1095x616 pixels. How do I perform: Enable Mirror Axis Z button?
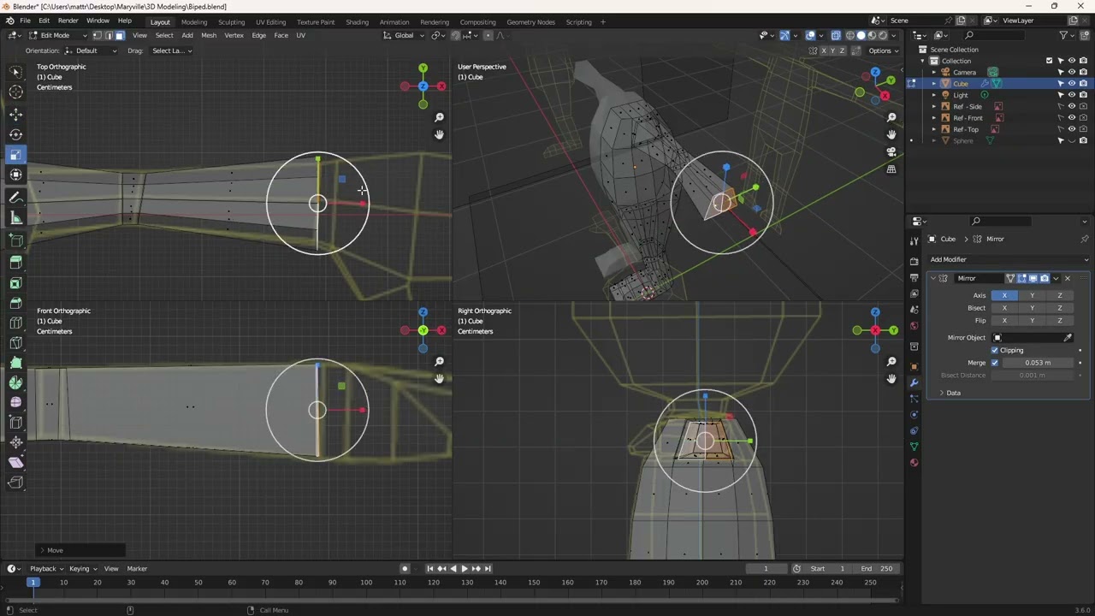pos(1060,295)
